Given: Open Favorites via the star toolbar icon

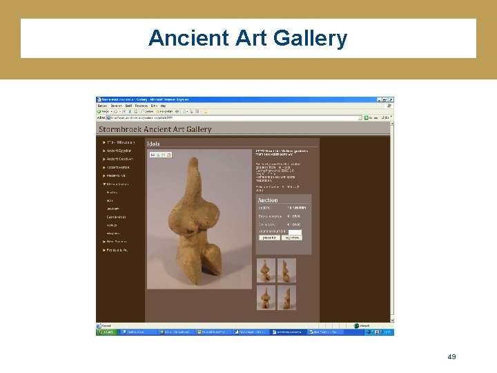Looking at the screenshot, I should (157, 112).
